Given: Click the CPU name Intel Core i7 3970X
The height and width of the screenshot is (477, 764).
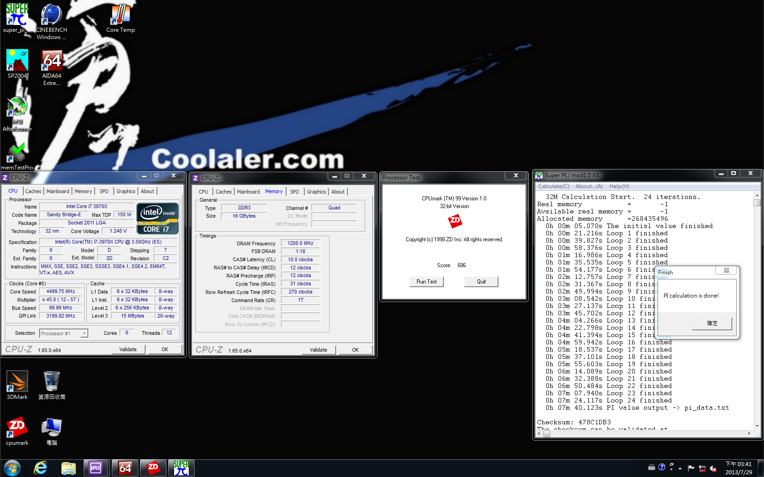Looking at the screenshot, I should point(87,207).
